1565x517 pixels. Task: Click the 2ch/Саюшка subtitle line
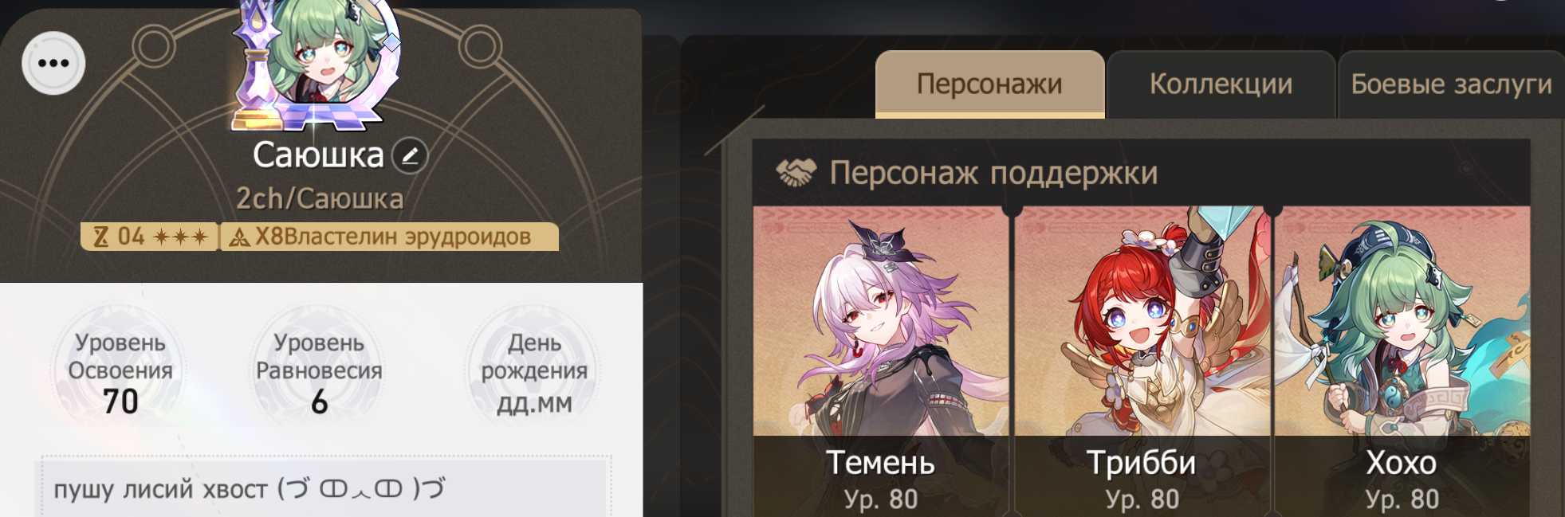[320, 198]
